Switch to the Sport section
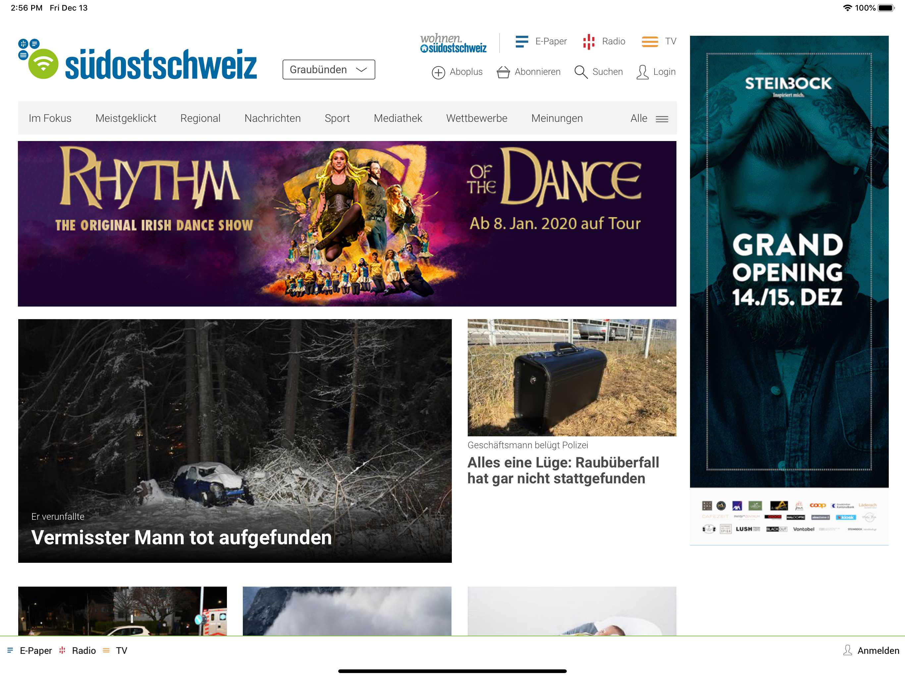 (337, 118)
